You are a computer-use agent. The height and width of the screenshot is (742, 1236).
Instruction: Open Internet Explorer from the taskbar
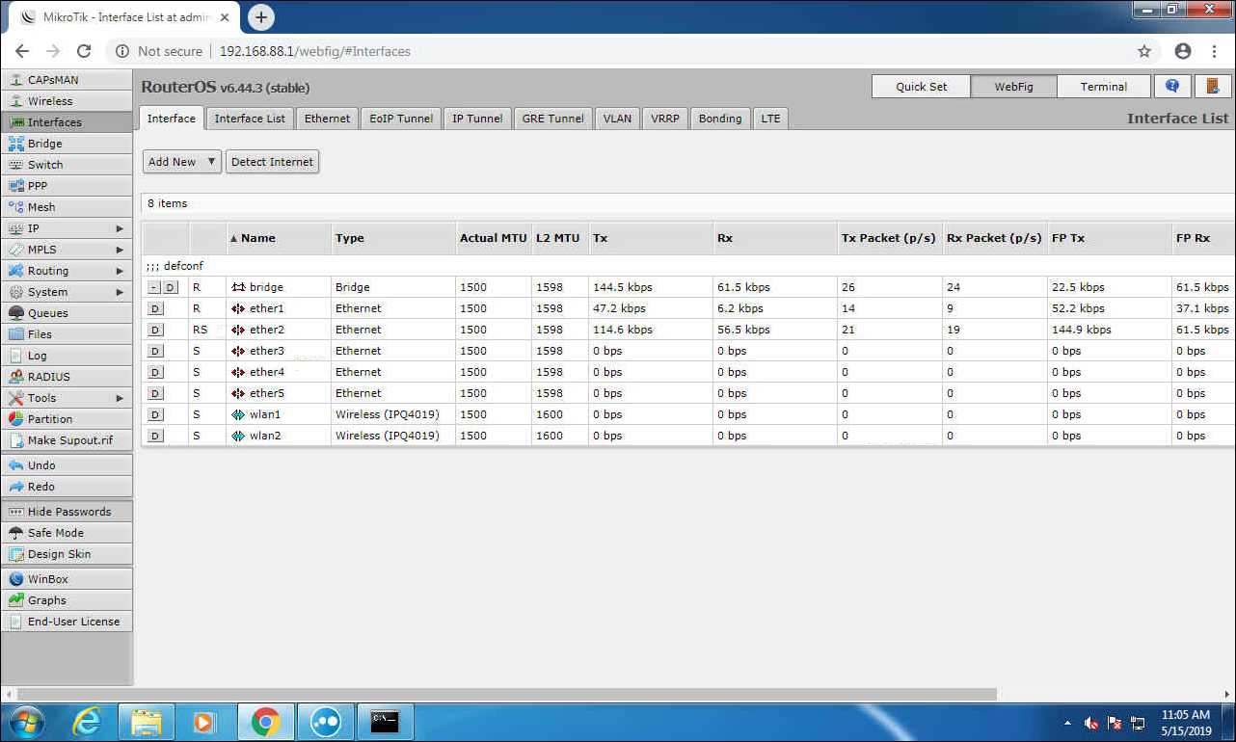[x=86, y=722]
